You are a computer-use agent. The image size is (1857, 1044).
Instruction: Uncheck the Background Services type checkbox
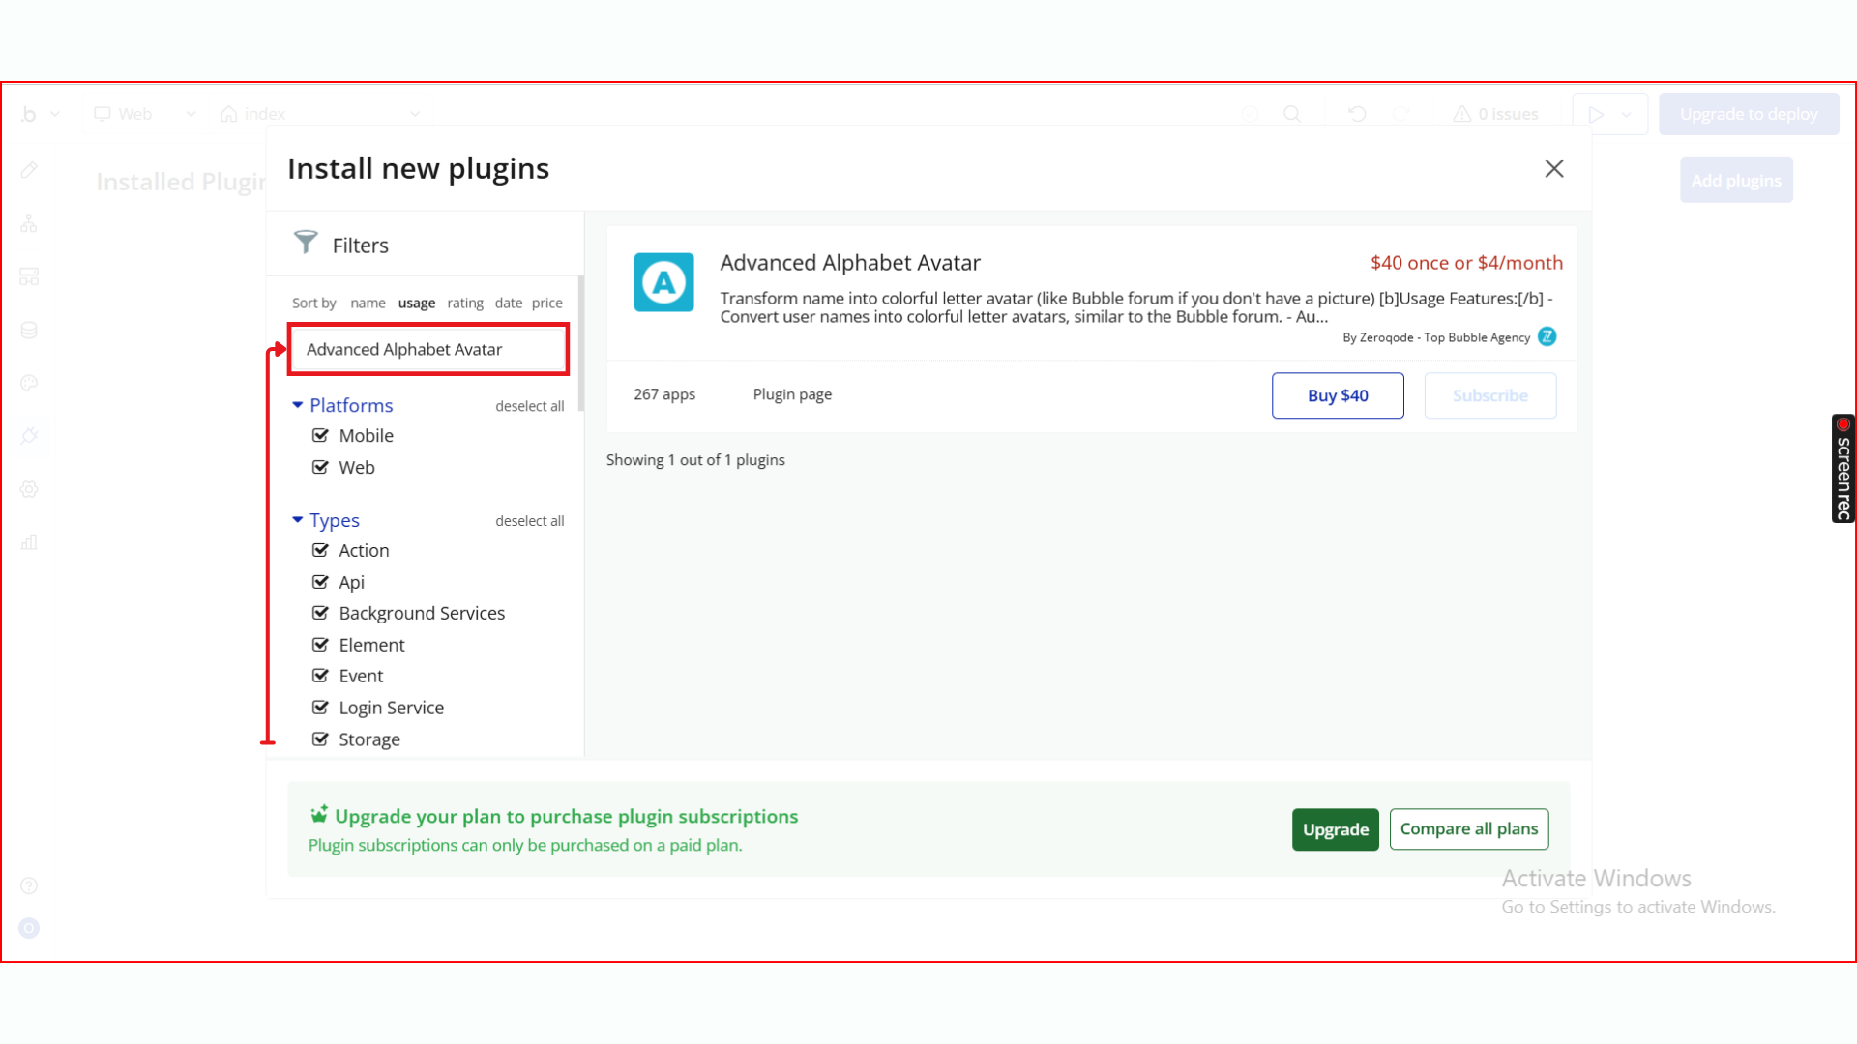click(320, 613)
